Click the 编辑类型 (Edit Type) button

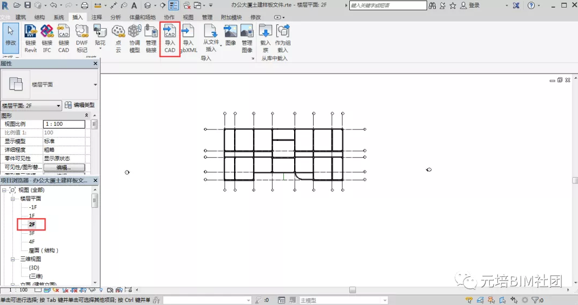(79, 105)
